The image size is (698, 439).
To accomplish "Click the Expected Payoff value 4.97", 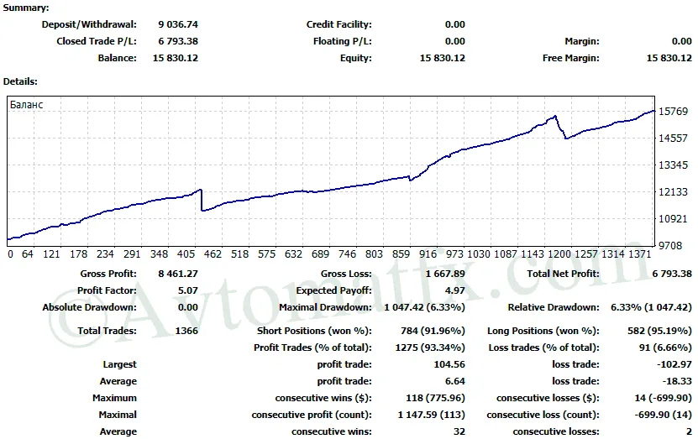I will [455, 291].
